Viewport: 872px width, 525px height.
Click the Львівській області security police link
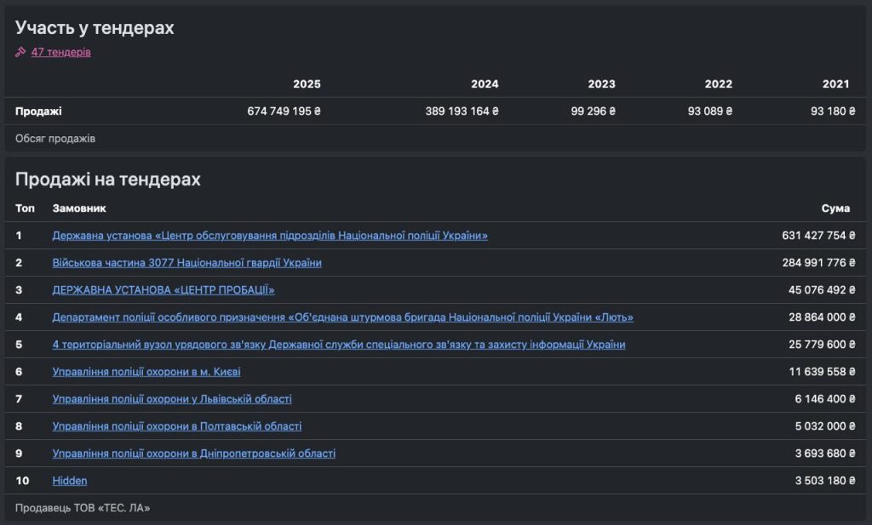tap(172, 399)
